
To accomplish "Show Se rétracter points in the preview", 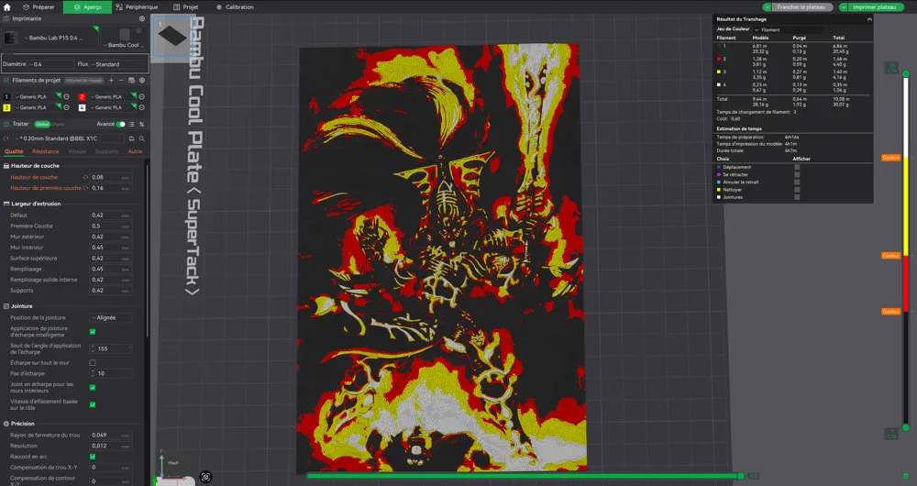I will (x=797, y=175).
